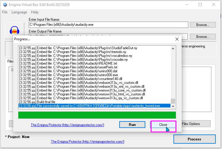Select the wxmsw313u_html_vc_custom.dll log line

coord(95,94)
